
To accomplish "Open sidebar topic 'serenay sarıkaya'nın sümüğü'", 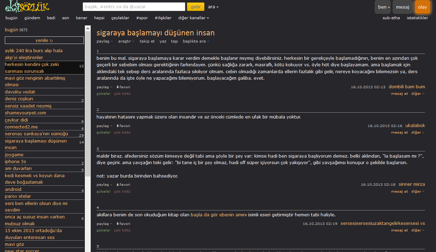I will click(36, 134).
